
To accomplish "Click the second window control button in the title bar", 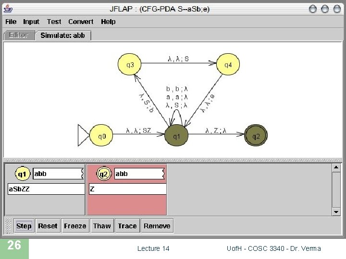I will tap(324, 9).
